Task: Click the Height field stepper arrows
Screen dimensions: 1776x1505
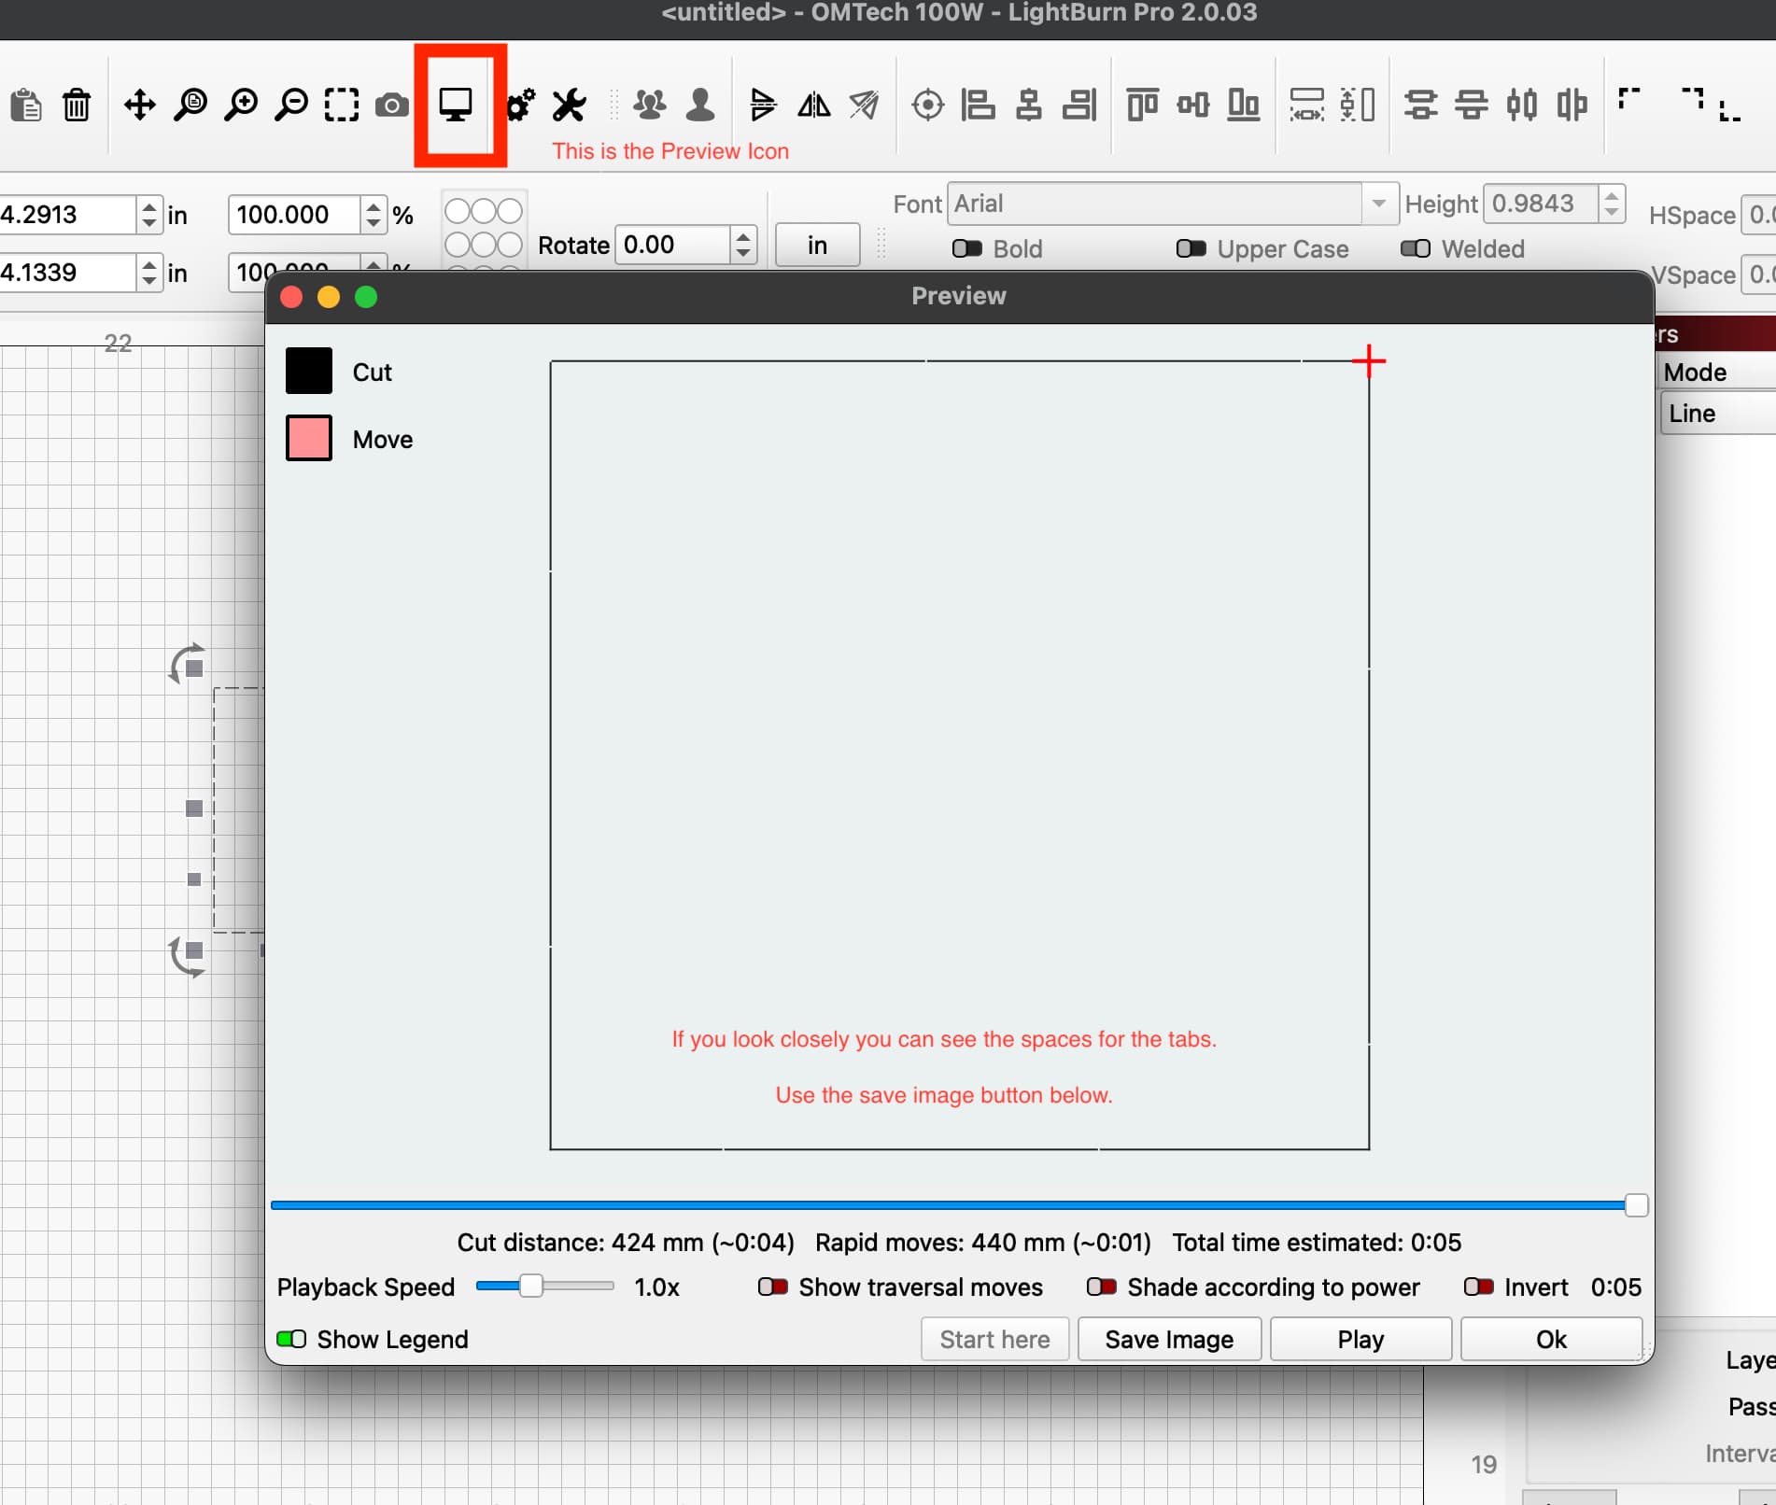Action: [1612, 204]
